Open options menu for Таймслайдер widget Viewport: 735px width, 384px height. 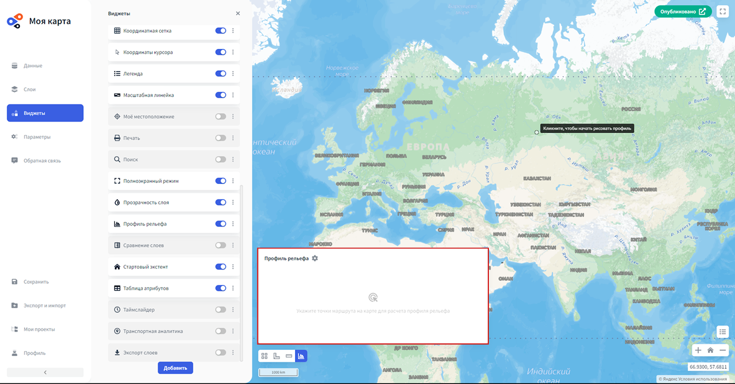(x=233, y=310)
